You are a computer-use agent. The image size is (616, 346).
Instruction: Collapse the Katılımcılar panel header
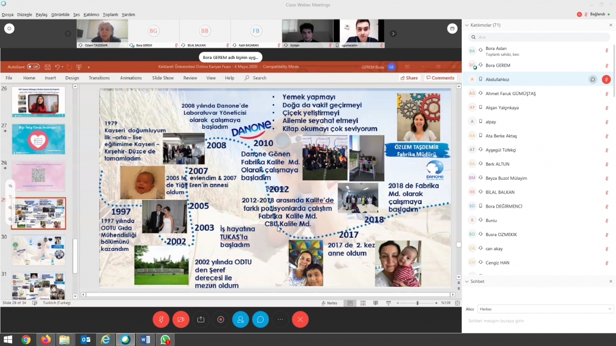click(466, 25)
